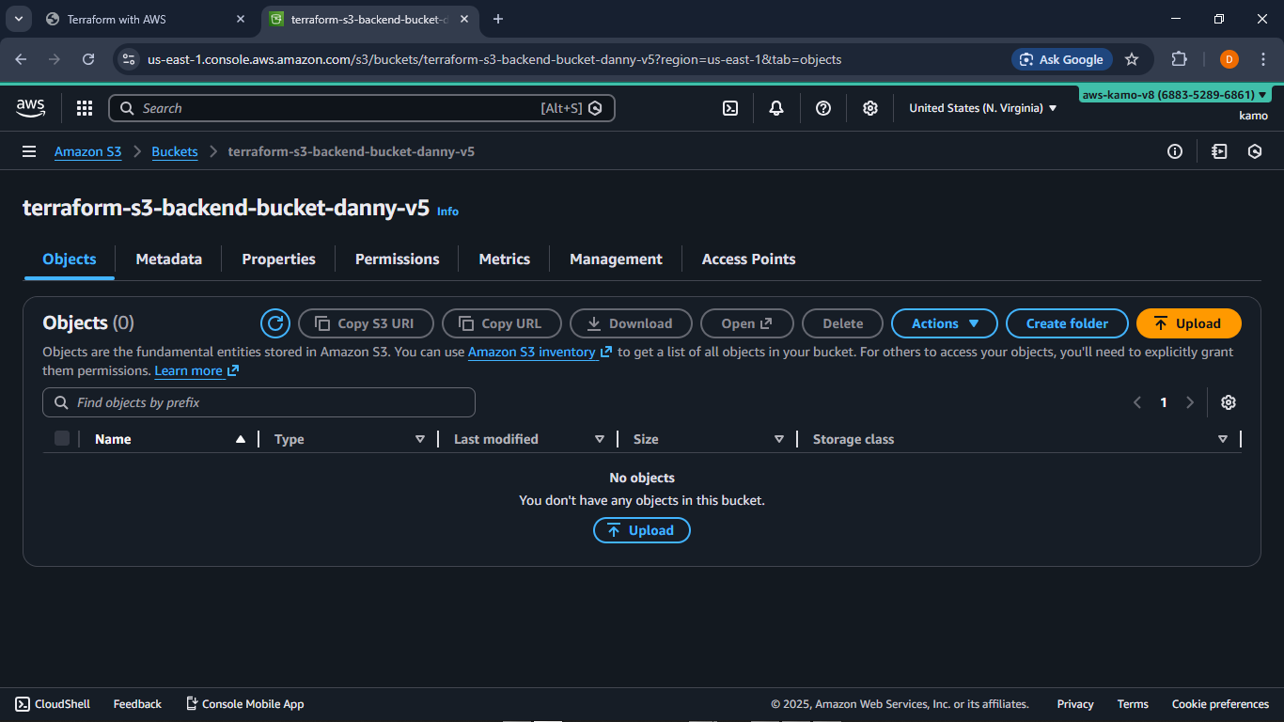Open table preferences gear icon

1228,402
